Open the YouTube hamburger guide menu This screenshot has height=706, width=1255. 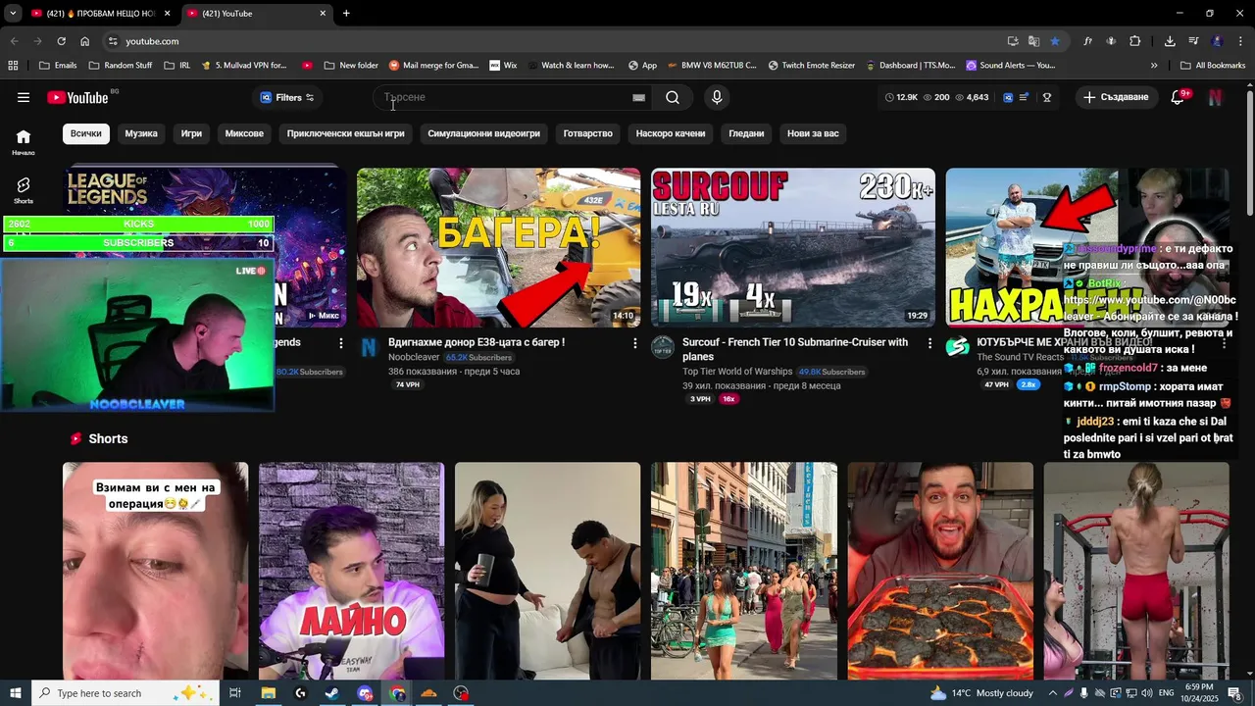(x=24, y=97)
